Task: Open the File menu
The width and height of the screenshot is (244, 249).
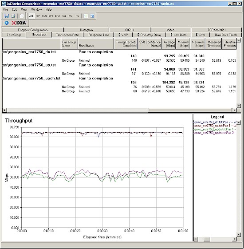Action: click(x=5, y=9)
